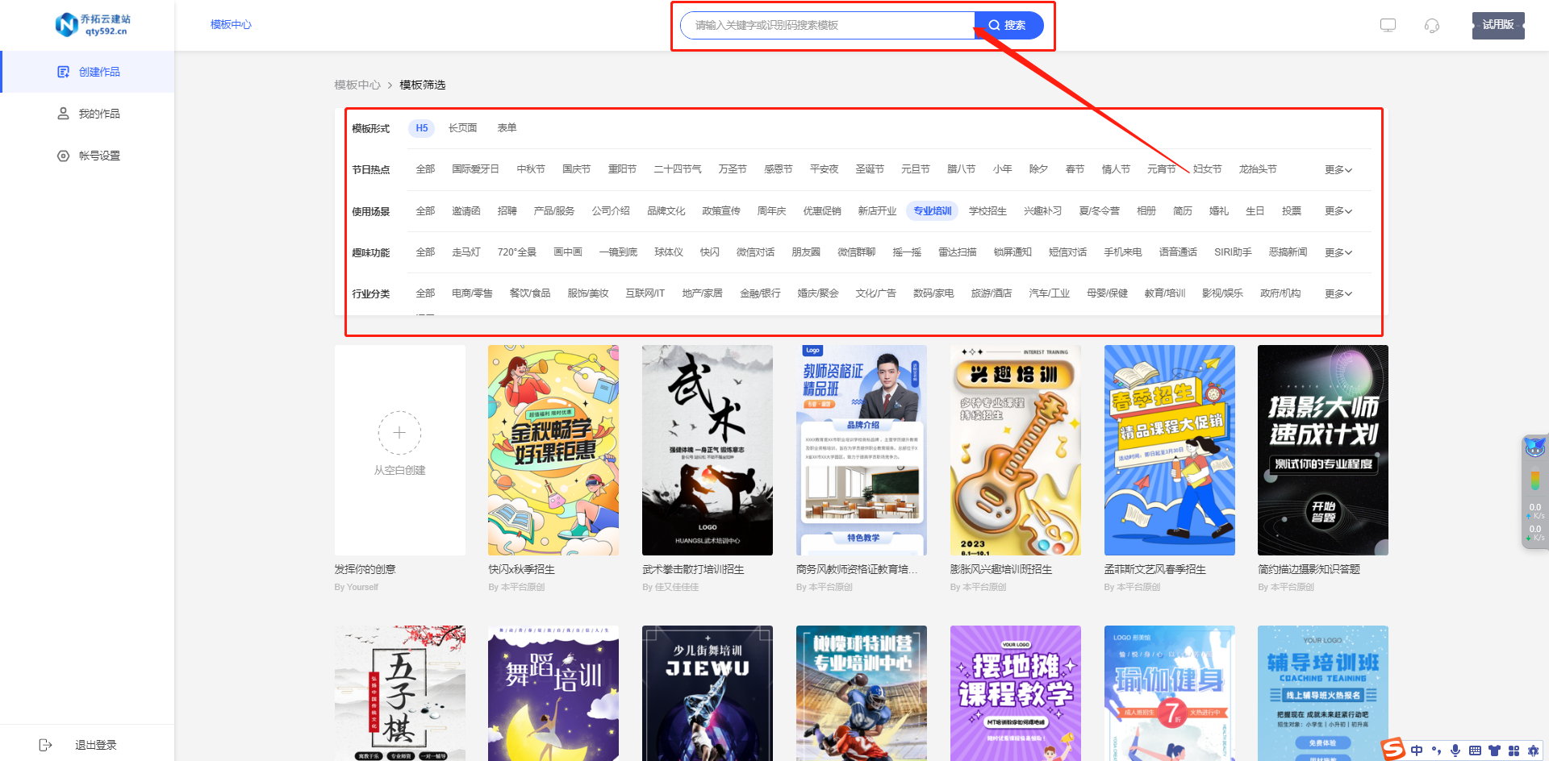Expand 更多 in the 节日热点 row
The image size is (1549, 761).
tap(1338, 170)
